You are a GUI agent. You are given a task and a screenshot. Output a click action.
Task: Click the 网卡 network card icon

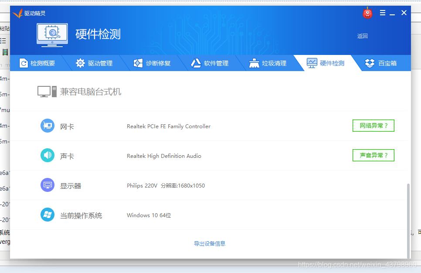[48, 126]
